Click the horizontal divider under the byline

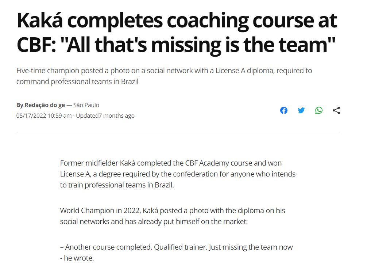[x=178, y=134]
